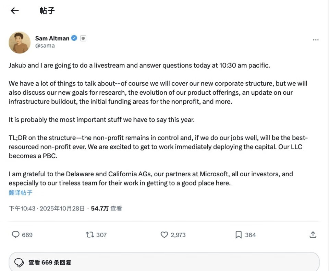This screenshot has height=271, width=329.
Task: Open Sam Altman's profile avatar
Action: pos(20,43)
